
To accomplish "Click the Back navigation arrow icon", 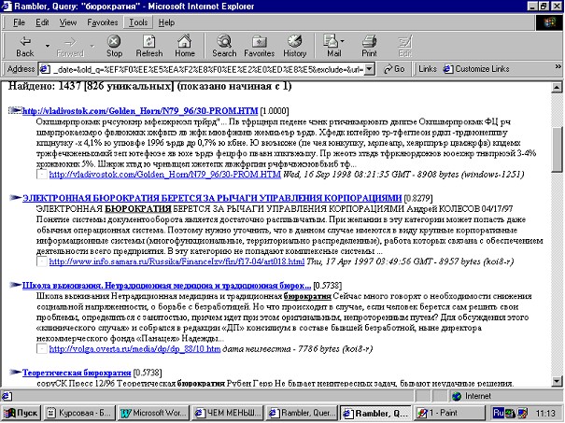I will tap(24, 41).
